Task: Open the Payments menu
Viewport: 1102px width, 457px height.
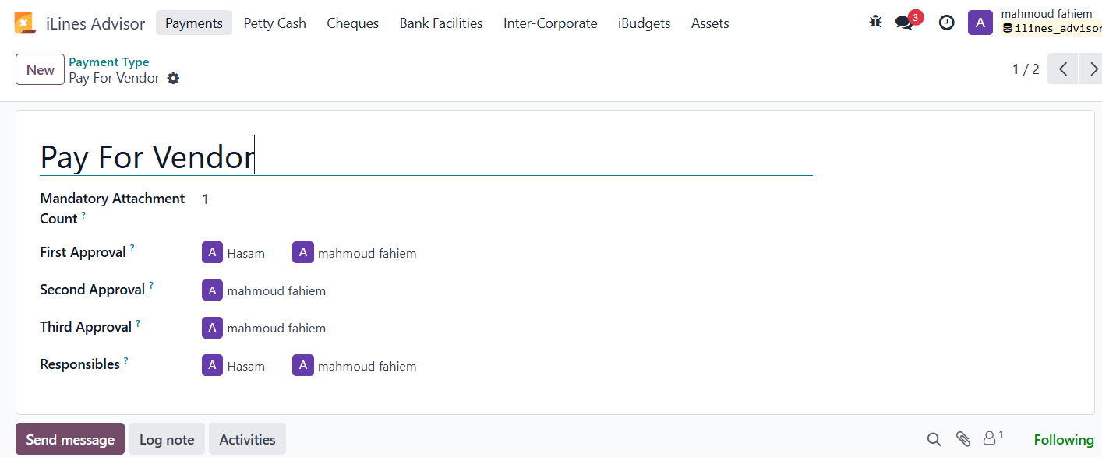Action: tap(194, 23)
